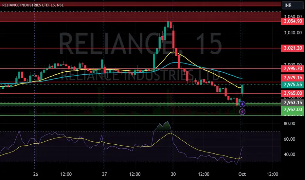Click the latest green candle at right edge

tap(242, 89)
